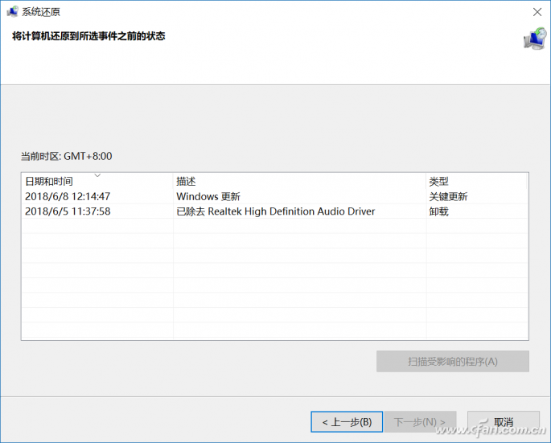551x443 pixels.
Task: Click the Realtek High Definition Audio Driver entry
Action: 275,211
